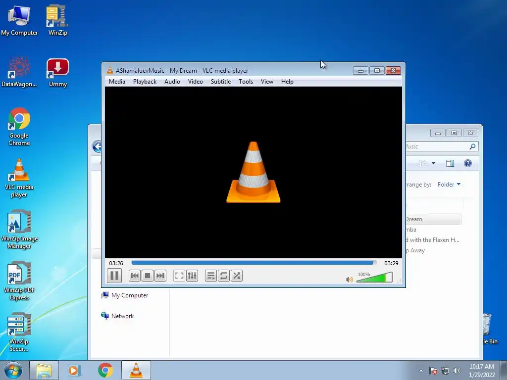
Task: Expand the Explorer view options dropdown arrow
Action: [433, 163]
